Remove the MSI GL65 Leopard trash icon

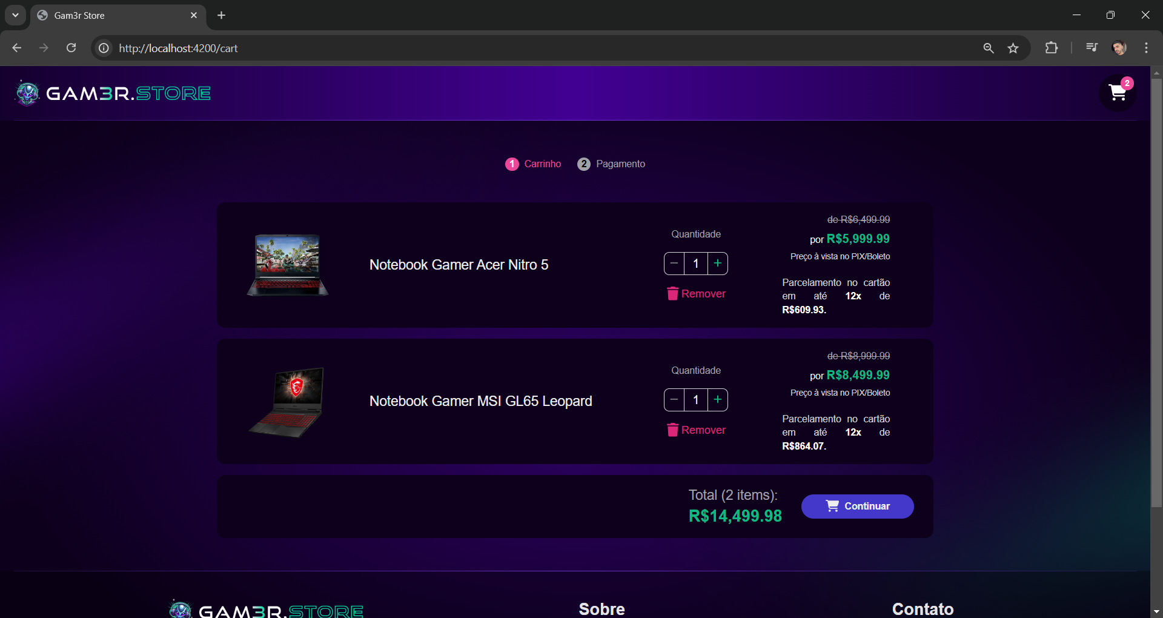click(x=672, y=430)
